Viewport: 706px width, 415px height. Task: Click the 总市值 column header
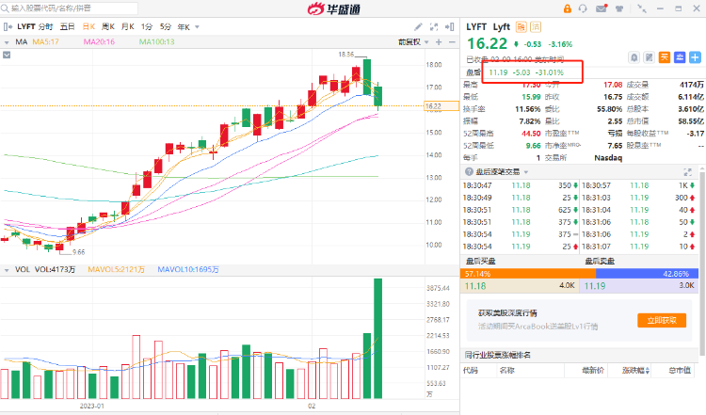(680, 371)
